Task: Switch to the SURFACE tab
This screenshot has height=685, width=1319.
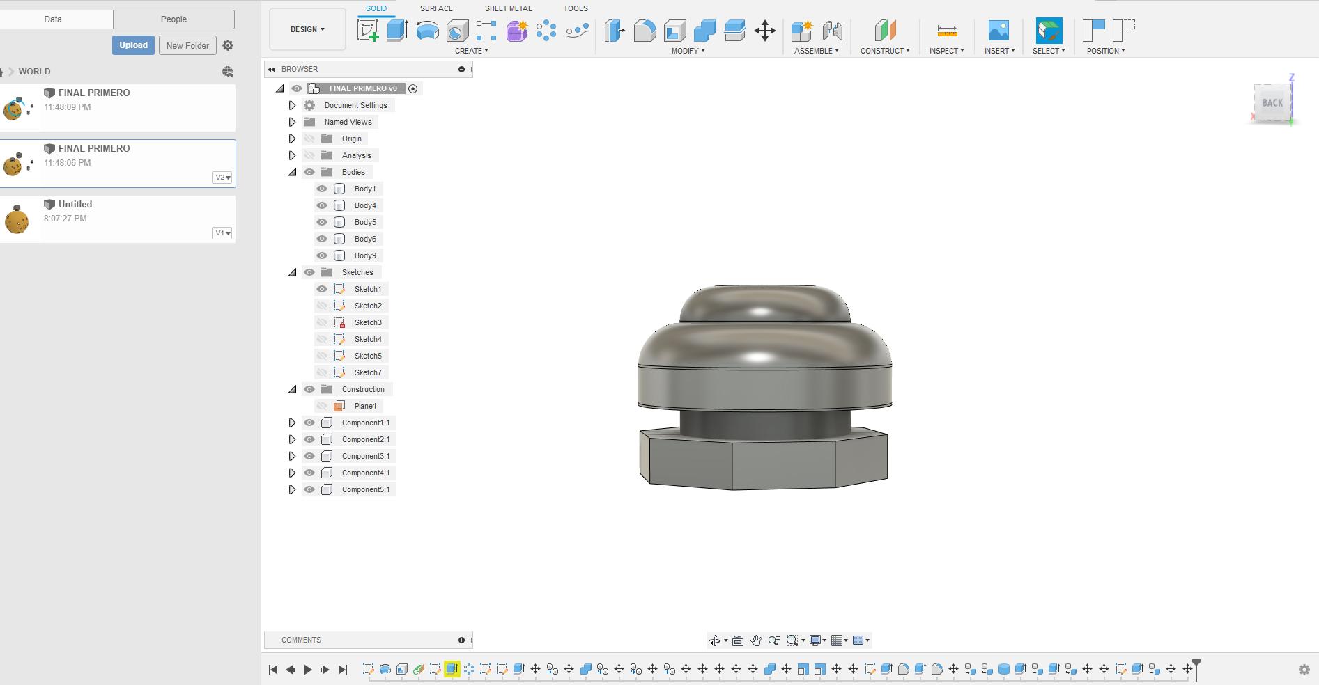Action: click(436, 8)
